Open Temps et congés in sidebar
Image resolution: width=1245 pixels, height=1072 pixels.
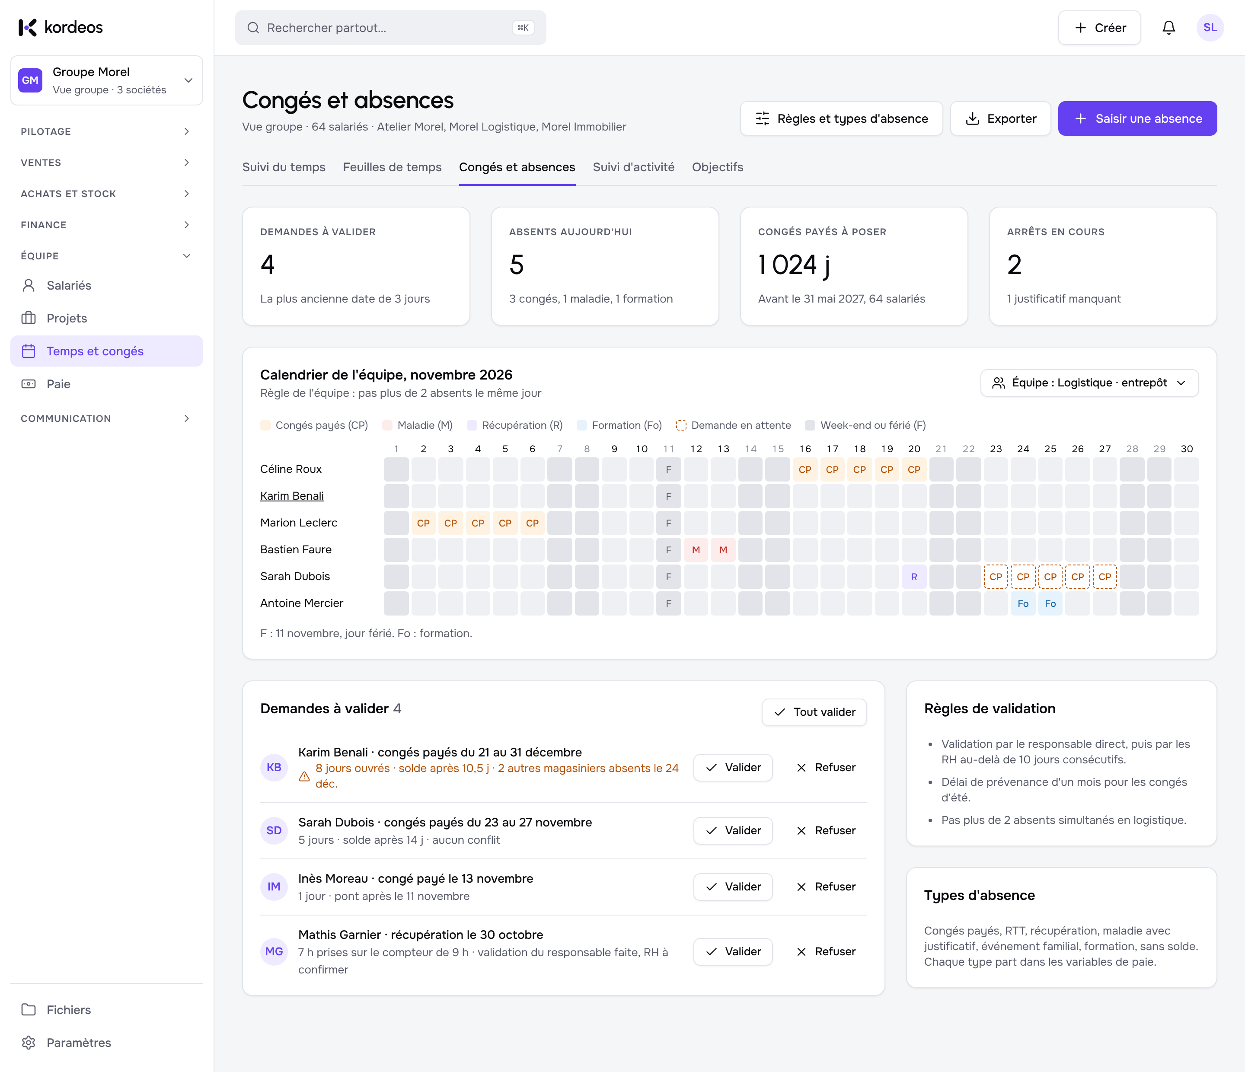106,351
